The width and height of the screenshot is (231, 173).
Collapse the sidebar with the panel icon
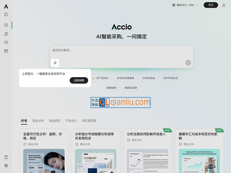point(6,15)
